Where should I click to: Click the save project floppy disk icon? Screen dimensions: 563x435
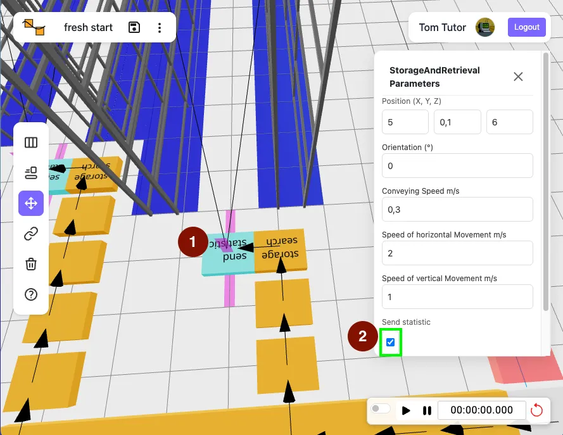pos(134,27)
